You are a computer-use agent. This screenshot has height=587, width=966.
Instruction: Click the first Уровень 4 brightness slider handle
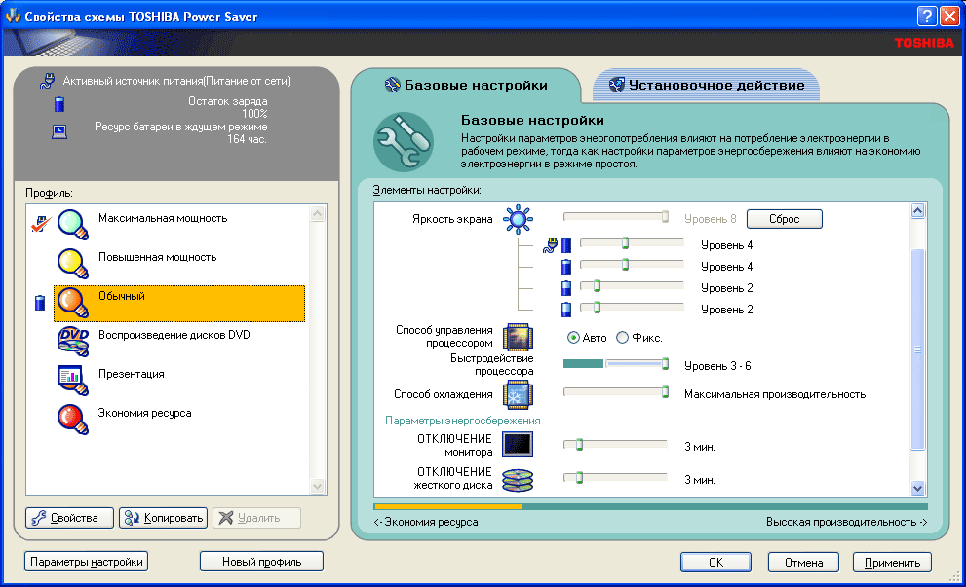click(625, 243)
